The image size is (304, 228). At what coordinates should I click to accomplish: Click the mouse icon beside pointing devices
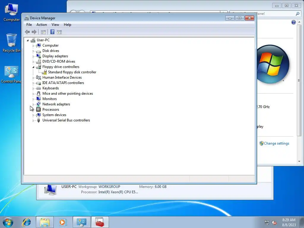click(x=39, y=94)
